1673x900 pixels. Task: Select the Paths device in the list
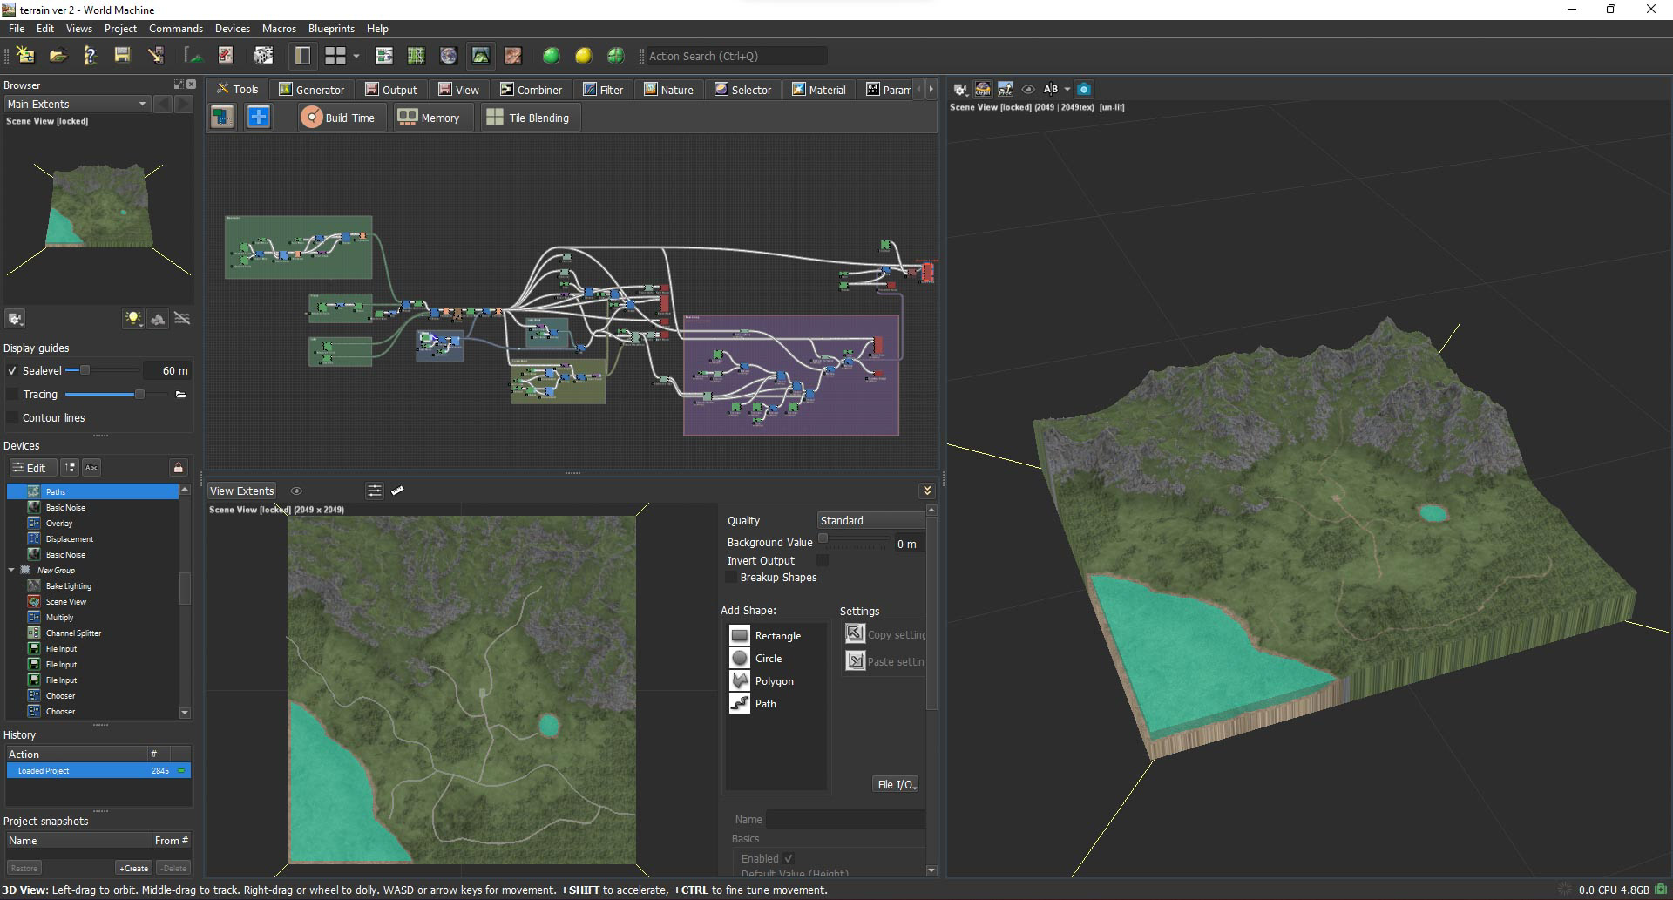coord(56,491)
